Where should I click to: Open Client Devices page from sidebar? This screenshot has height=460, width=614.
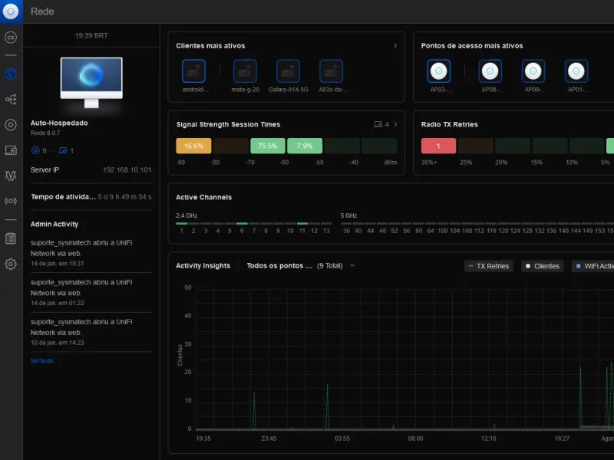11,150
